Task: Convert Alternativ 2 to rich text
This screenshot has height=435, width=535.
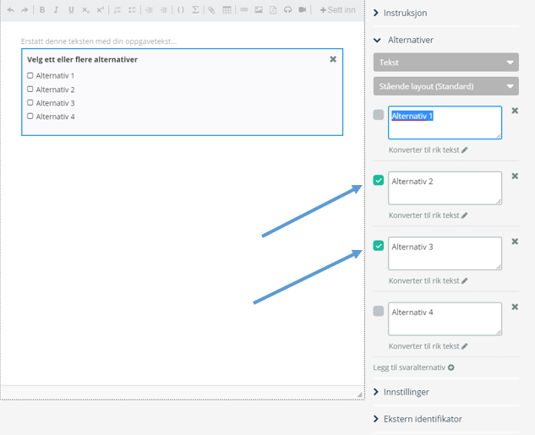Action: pos(428,215)
